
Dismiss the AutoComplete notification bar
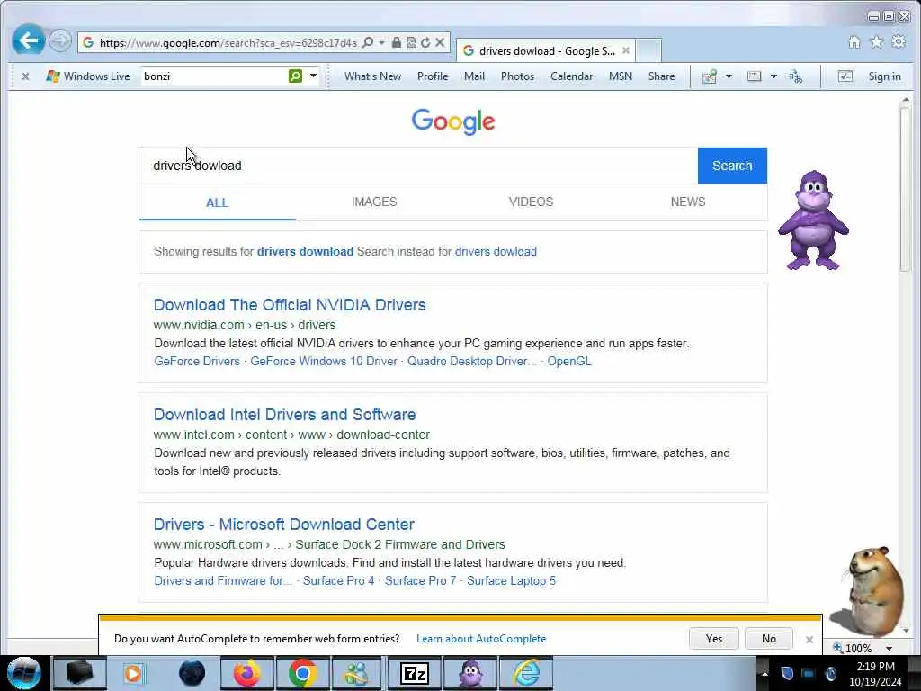[809, 640]
